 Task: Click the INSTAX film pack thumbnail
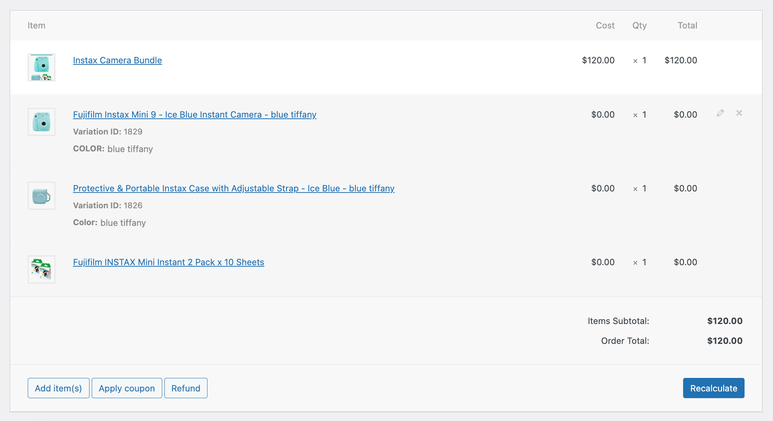point(41,269)
